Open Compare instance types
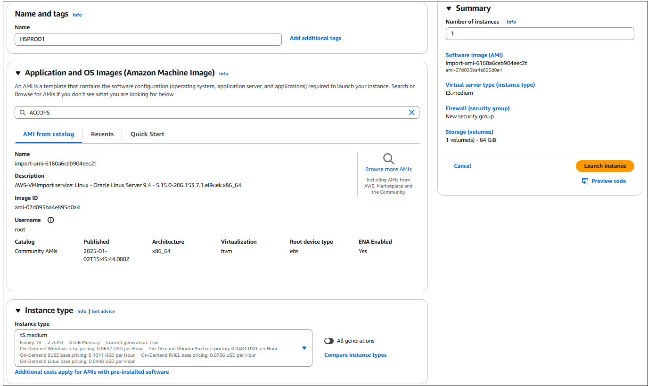The width and height of the screenshot is (648, 386). pos(355,354)
